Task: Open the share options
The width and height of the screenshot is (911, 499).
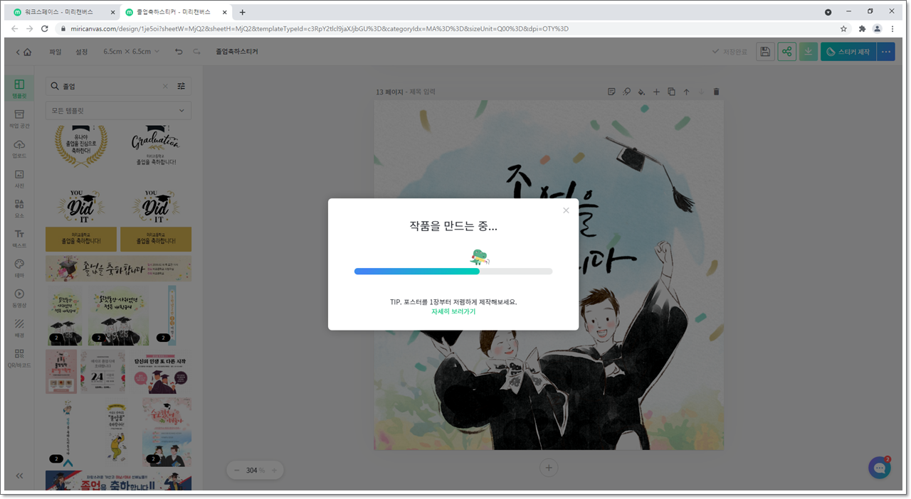Action: tap(786, 52)
